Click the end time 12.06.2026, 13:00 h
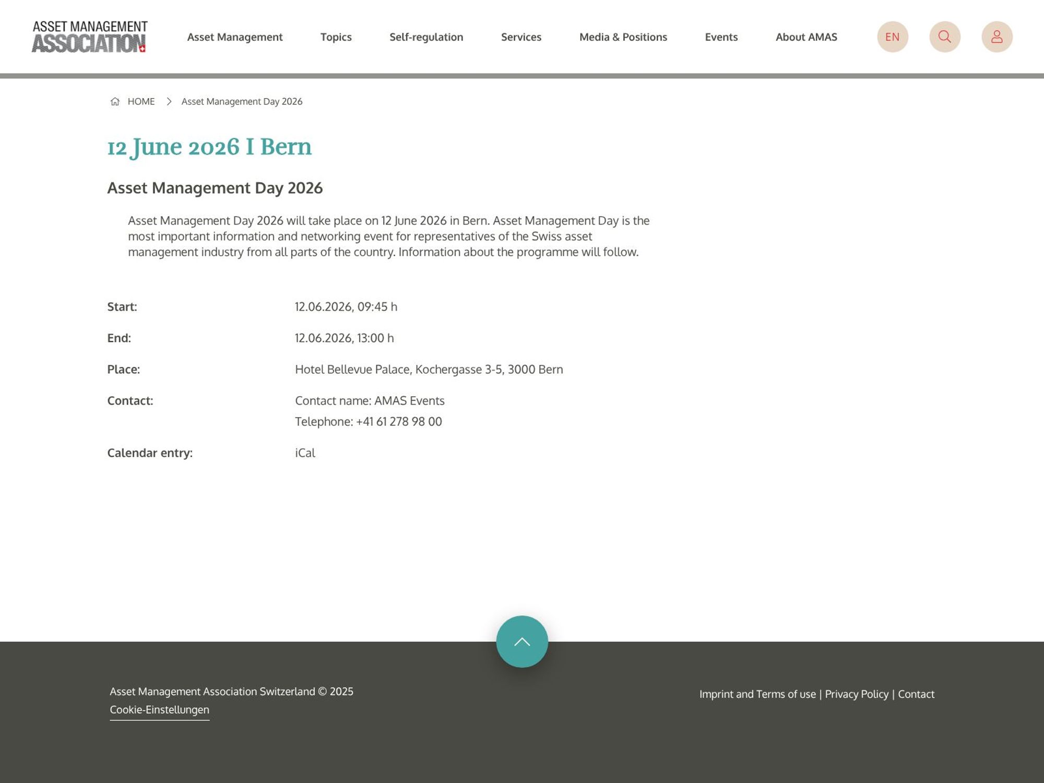This screenshot has width=1044, height=783. 345,338
